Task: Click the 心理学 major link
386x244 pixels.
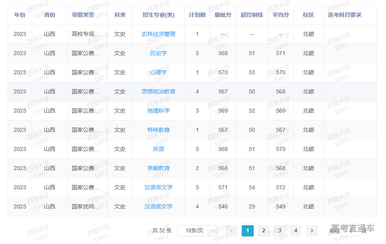Action: click(x=158, y=73)
